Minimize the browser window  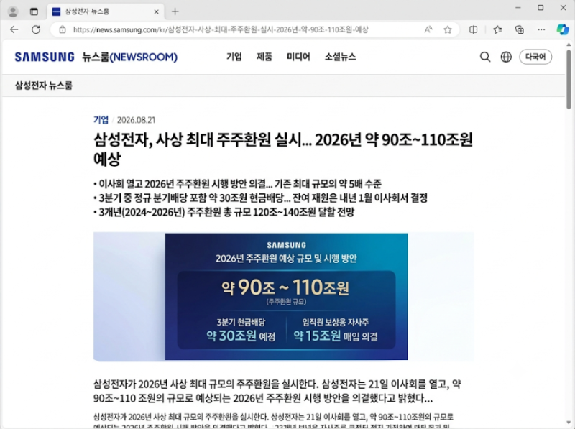point(517,8)
